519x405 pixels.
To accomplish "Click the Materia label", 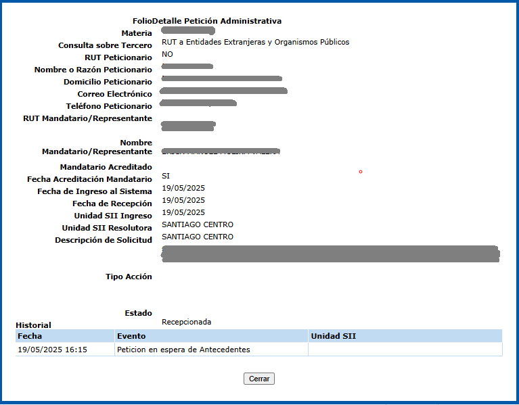I will (137, 33).
